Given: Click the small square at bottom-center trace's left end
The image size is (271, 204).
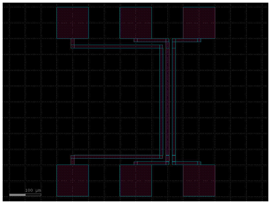Looking at the screenshot, I should point(135,163).
